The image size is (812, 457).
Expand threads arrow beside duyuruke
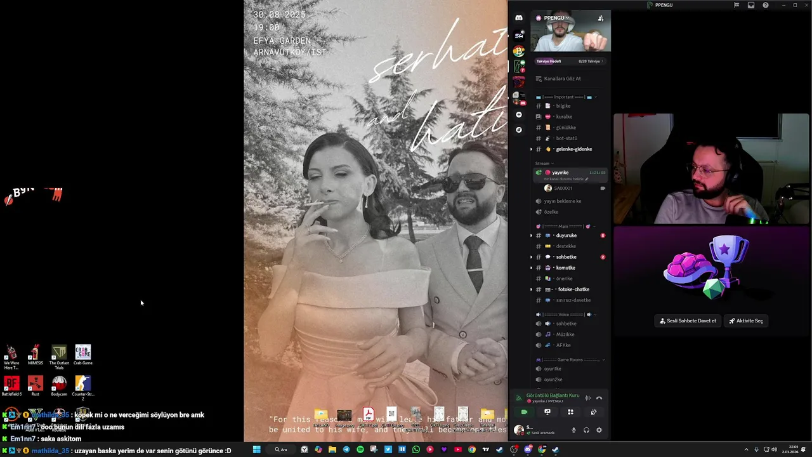tap(532, 235)
